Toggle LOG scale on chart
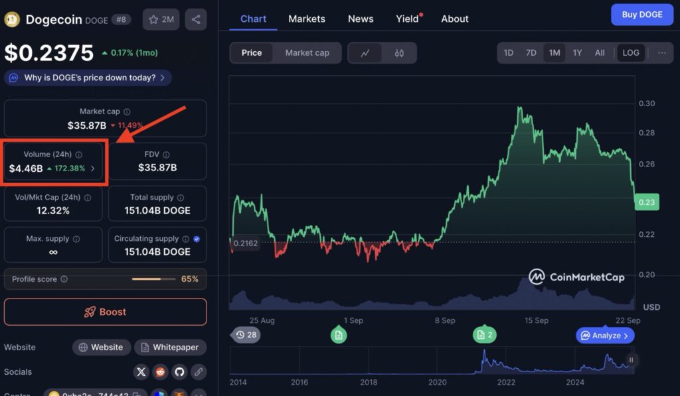Screen dimensions: 680x396 [x=631, y=53]
